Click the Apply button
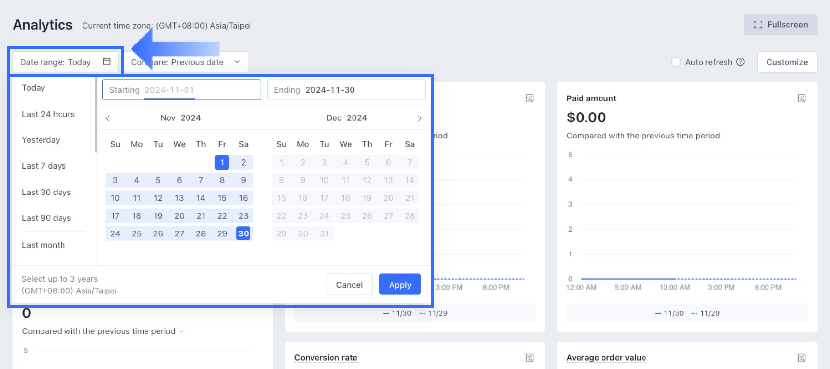The image size is (830, 369). [400, 285]
